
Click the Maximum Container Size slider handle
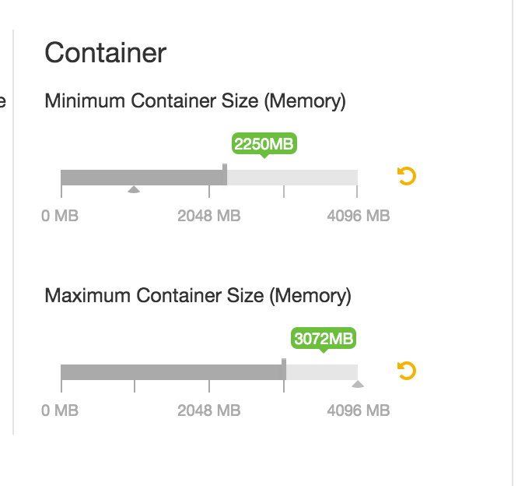[284, 370]
